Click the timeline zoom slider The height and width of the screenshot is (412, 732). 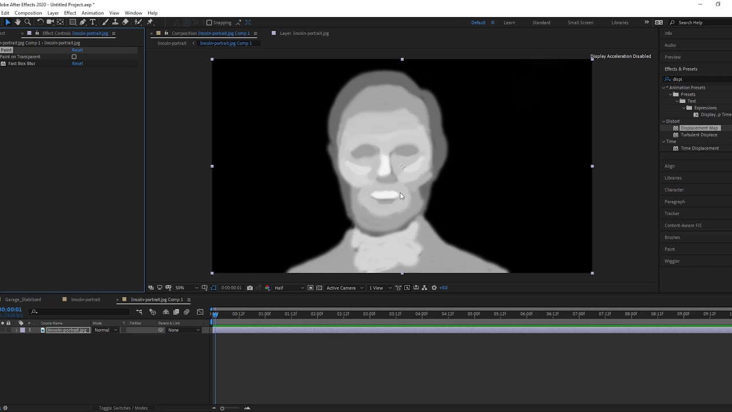(x=222, y=408)
